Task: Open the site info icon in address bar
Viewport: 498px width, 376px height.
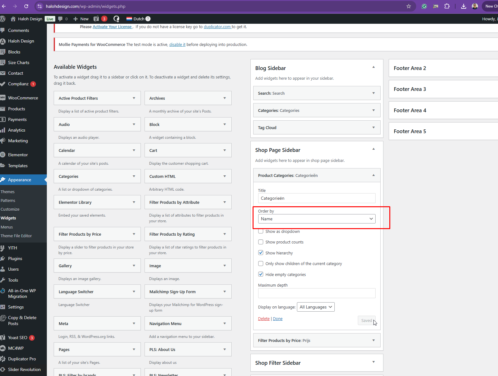Action: (40, 6)
